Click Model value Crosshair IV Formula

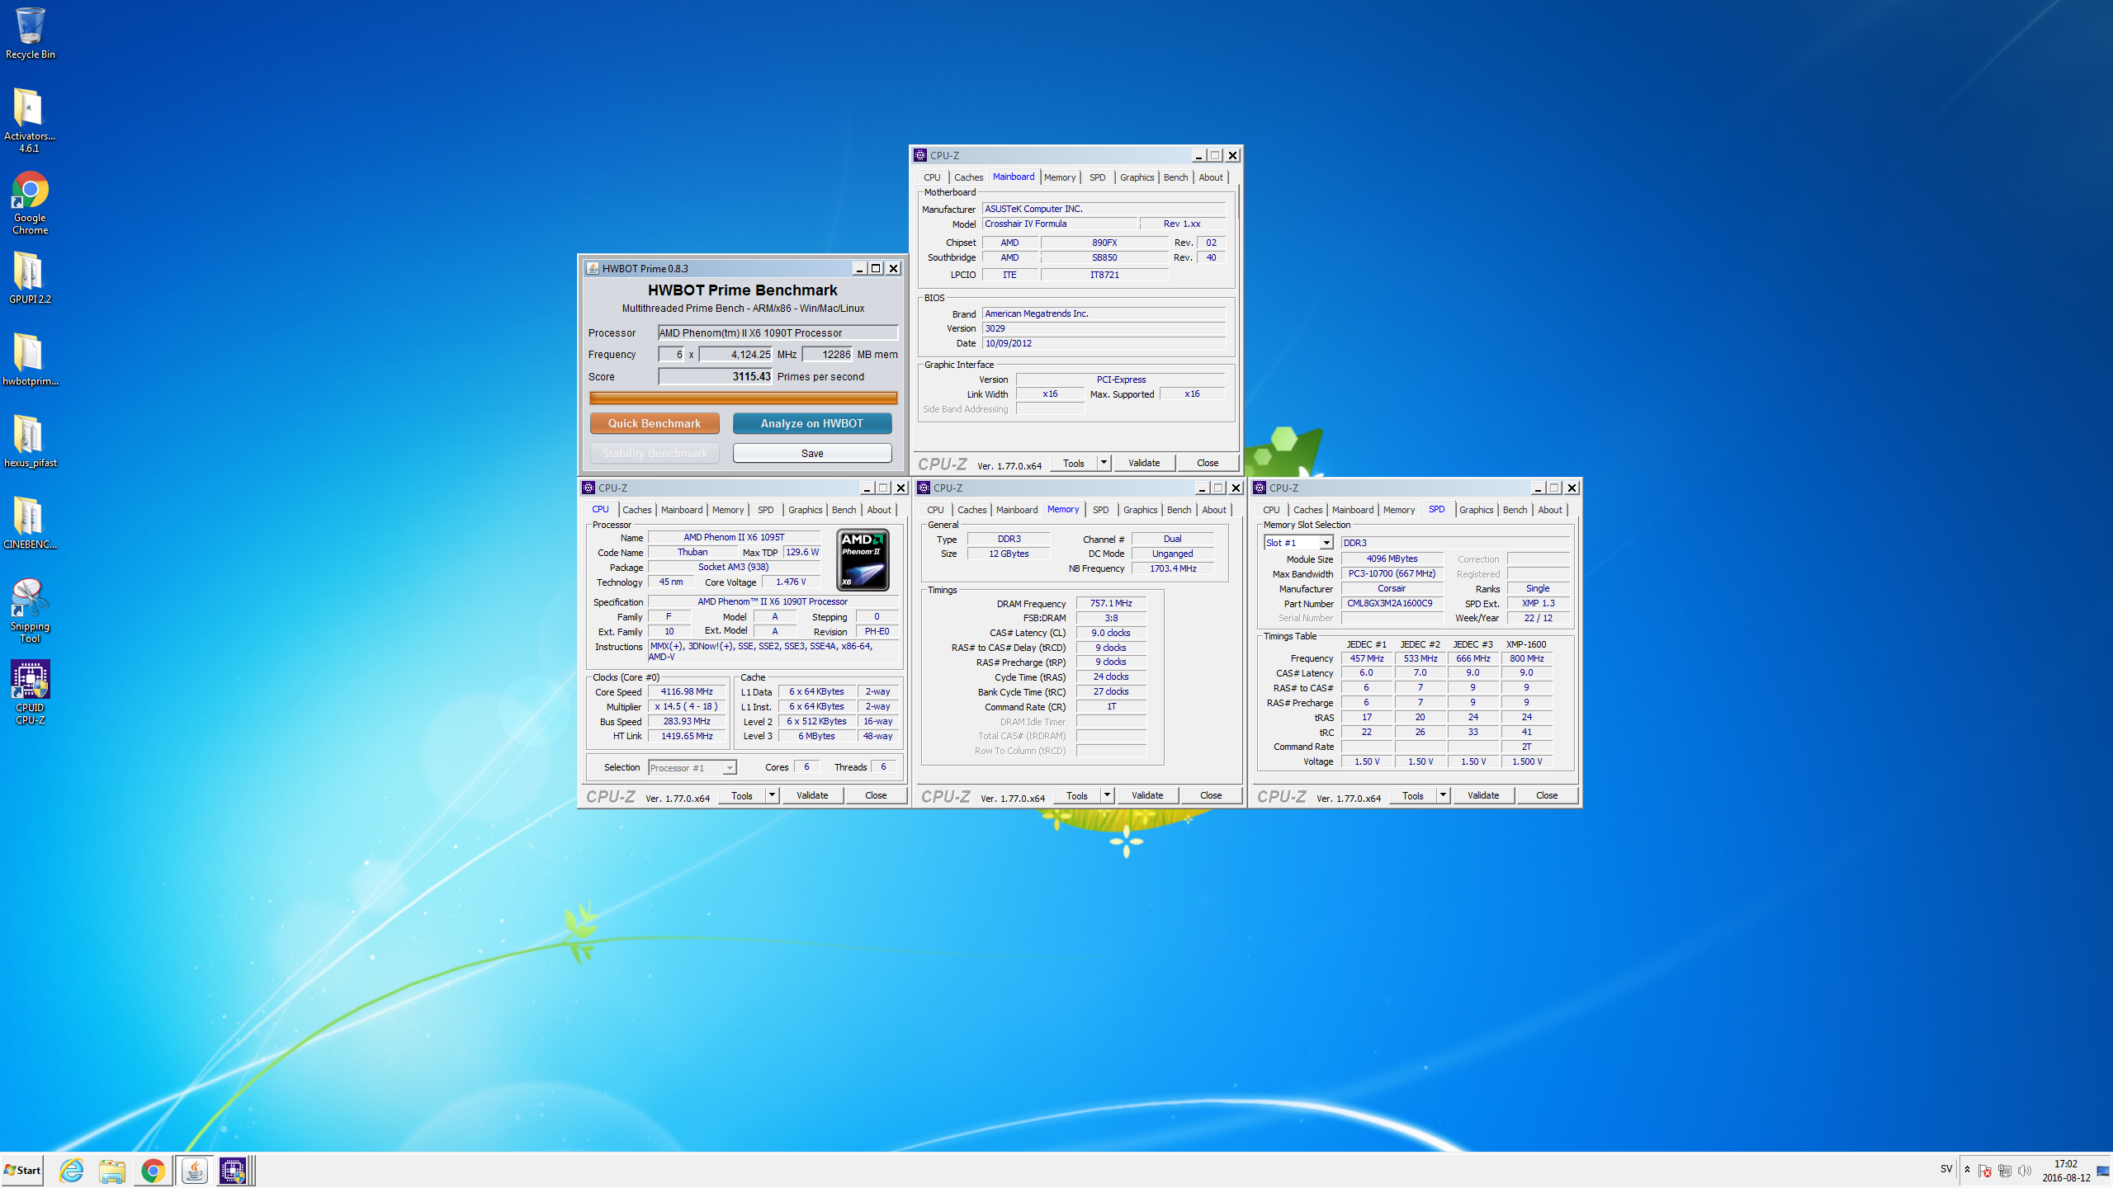[x=1060, y=224]
